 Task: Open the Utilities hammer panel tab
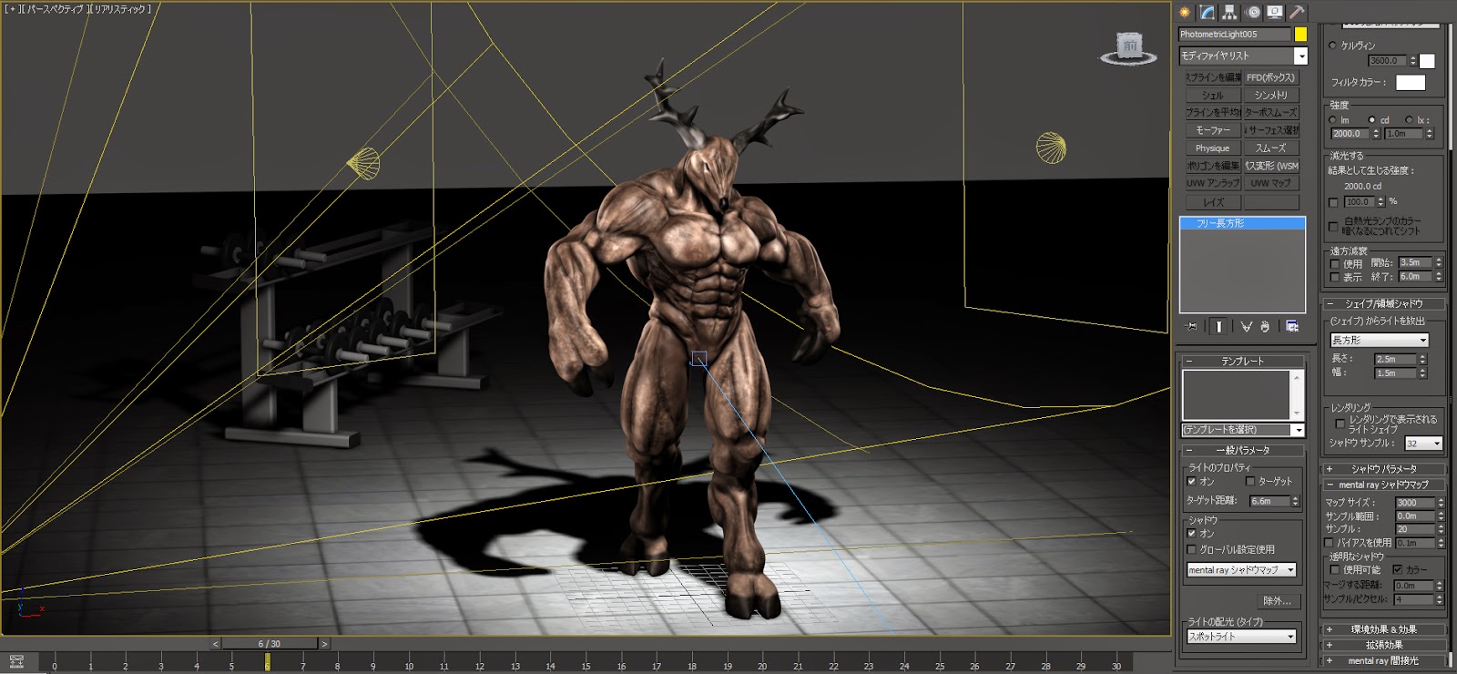pos(1297,12)
